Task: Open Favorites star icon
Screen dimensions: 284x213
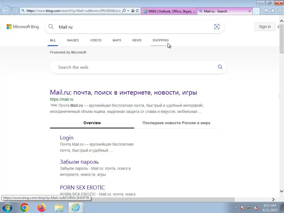Action: pos(273,11)
